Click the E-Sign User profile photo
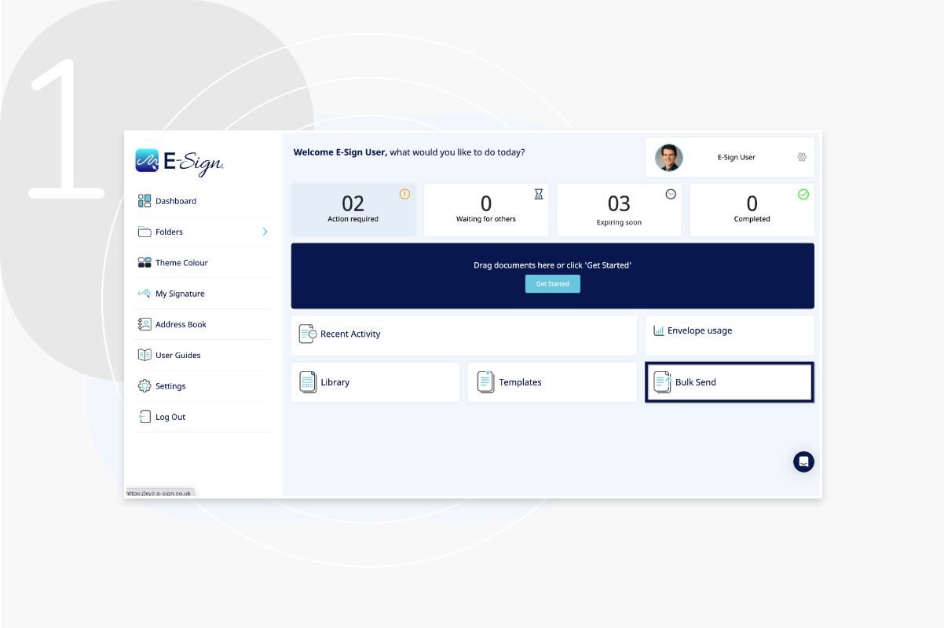The image size is (944, 628). coord(669,157)
